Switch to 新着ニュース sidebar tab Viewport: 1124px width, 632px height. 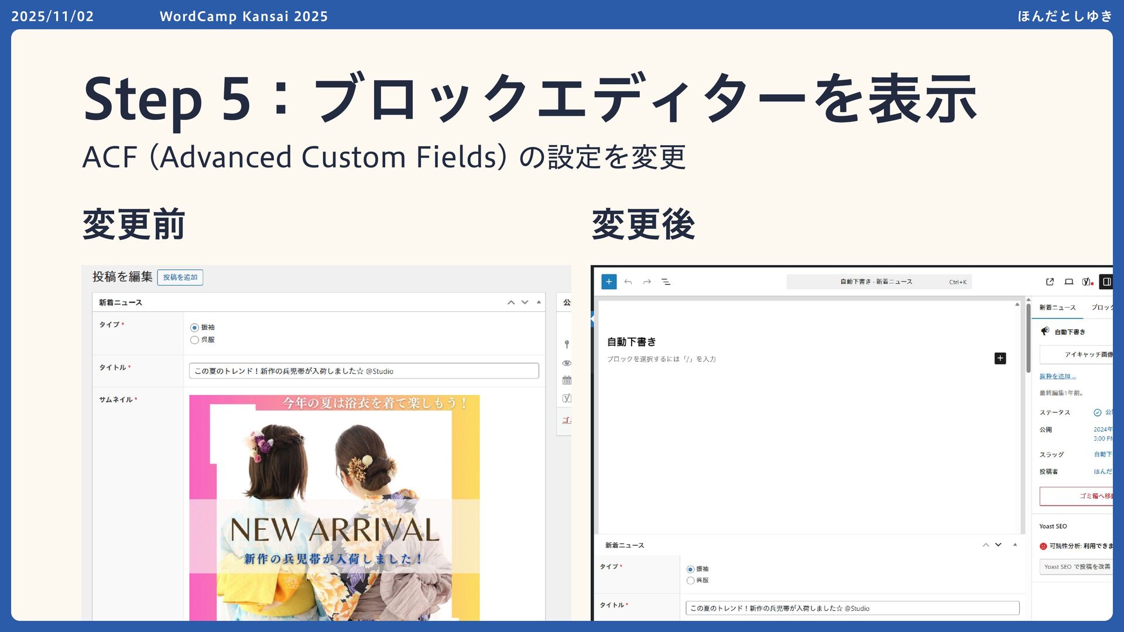coord(1057,308)
